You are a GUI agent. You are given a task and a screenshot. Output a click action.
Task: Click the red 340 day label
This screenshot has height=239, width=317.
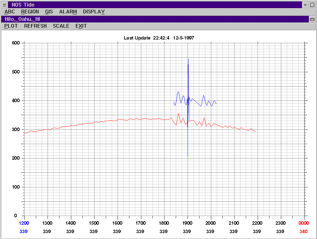point(303,231)
